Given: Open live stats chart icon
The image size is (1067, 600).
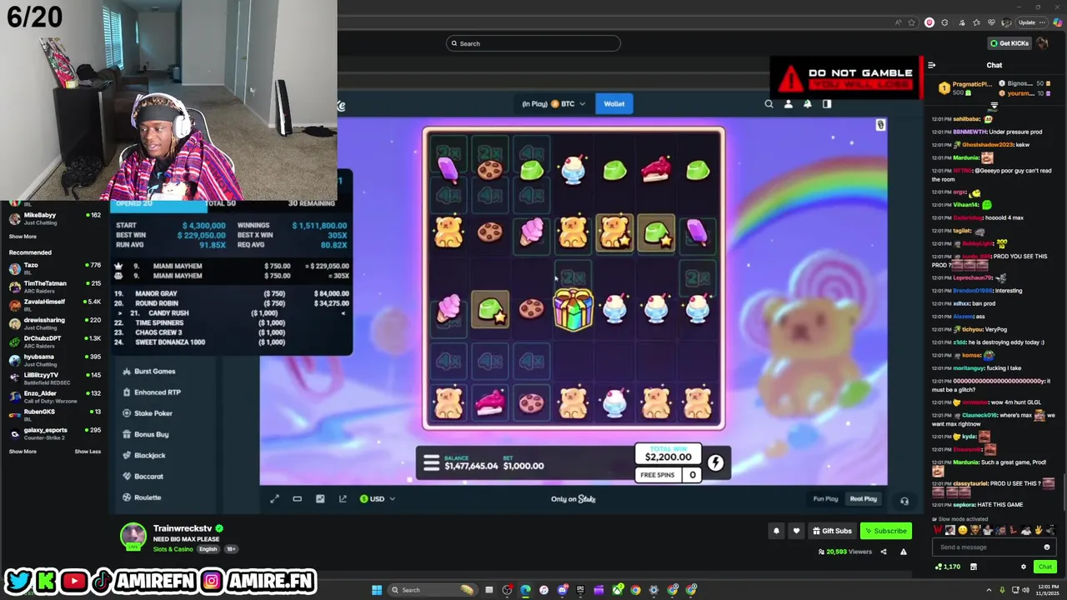Looking at the screenshot, I should click(320, 499).
